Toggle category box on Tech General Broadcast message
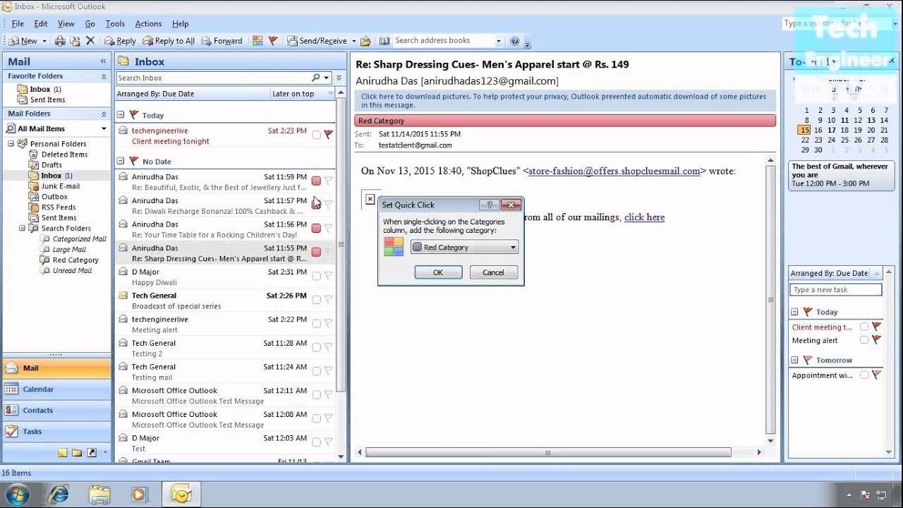 pos(316,300)
